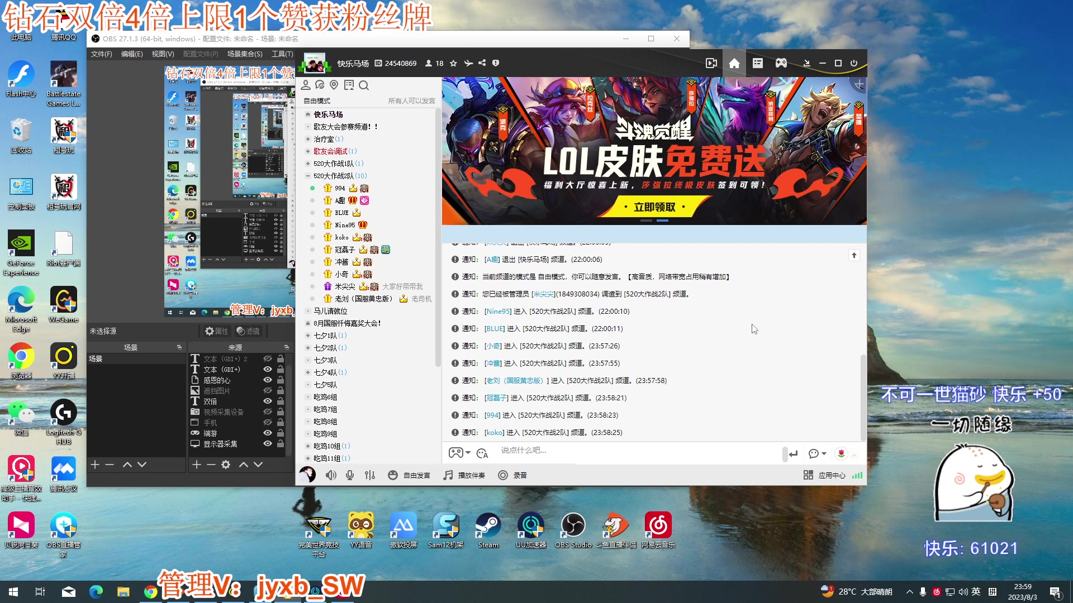The height and width of the screenshot is (603, 1073).
Task: Start 录音 recording button
Action: pyautogui.click(x=512, y=475)
